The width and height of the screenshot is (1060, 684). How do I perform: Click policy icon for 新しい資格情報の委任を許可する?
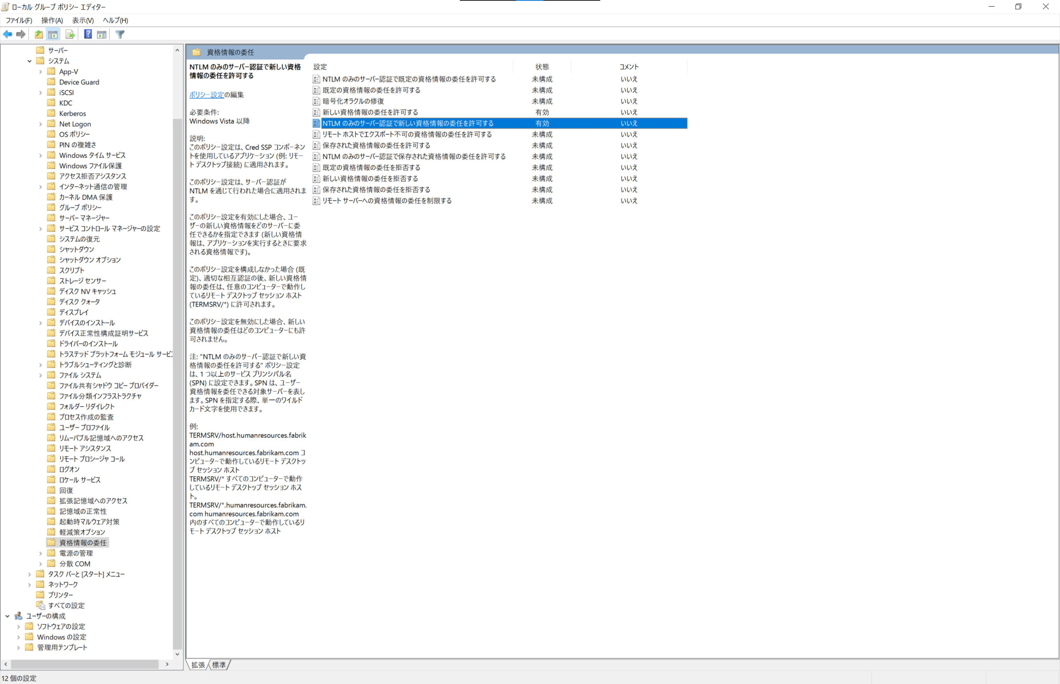[316, 112]
